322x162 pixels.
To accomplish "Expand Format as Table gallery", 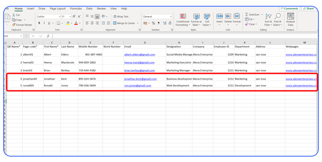I will click(x=196, y=20).
